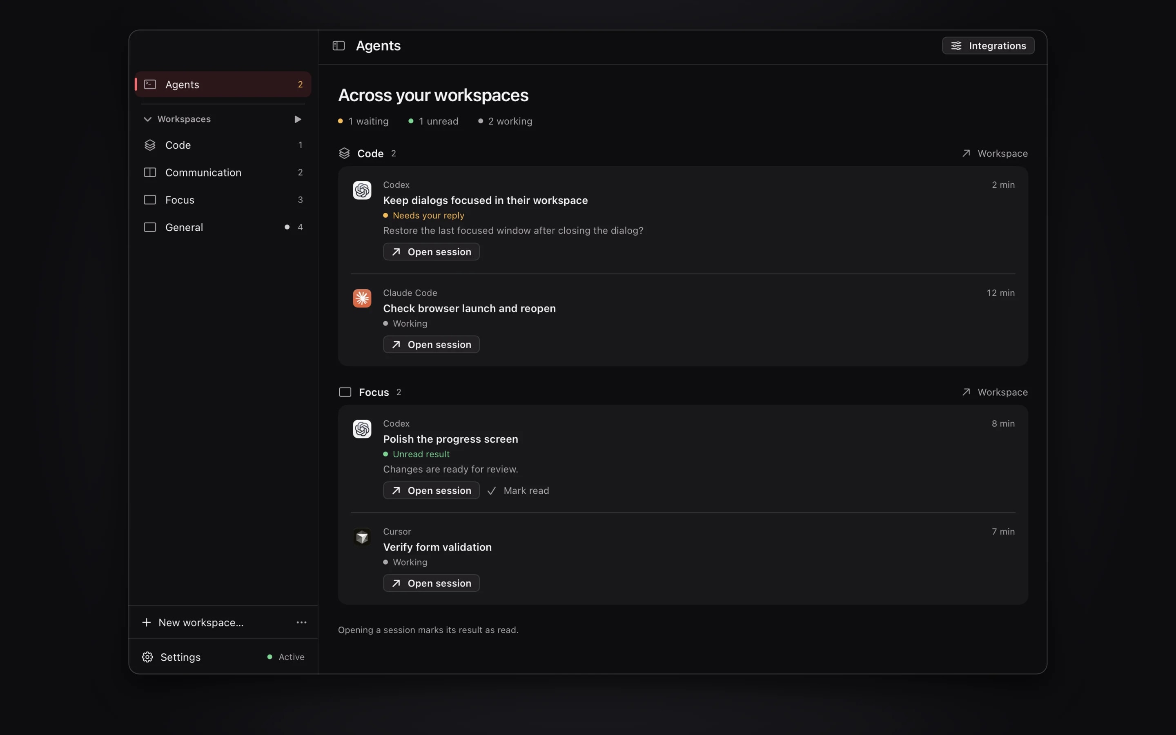Open session for Verify form validation
Image resolution: width=1176 pixels, height=735 pixels.
coord(431,584)
